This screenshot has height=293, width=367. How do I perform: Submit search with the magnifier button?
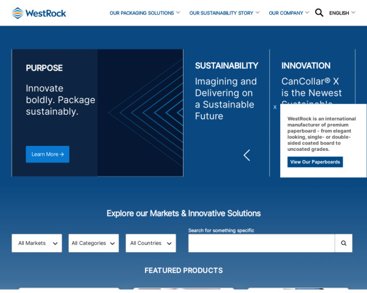point(343,243)
